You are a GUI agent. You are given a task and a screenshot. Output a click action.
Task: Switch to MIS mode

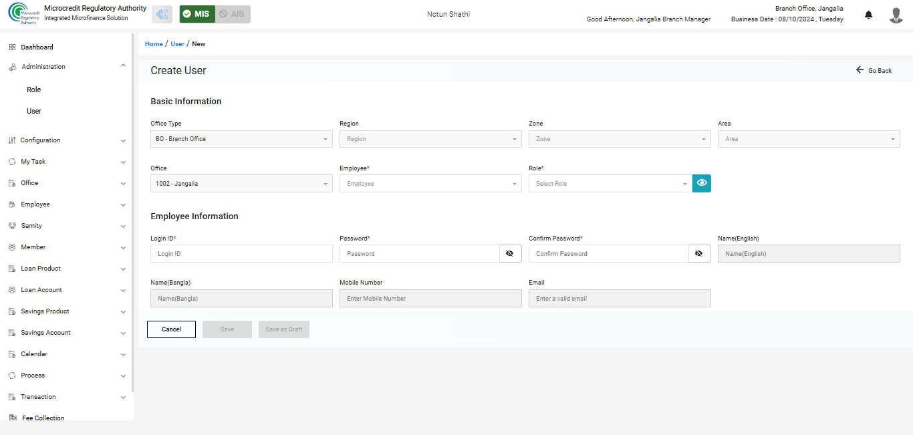point(197,14)
